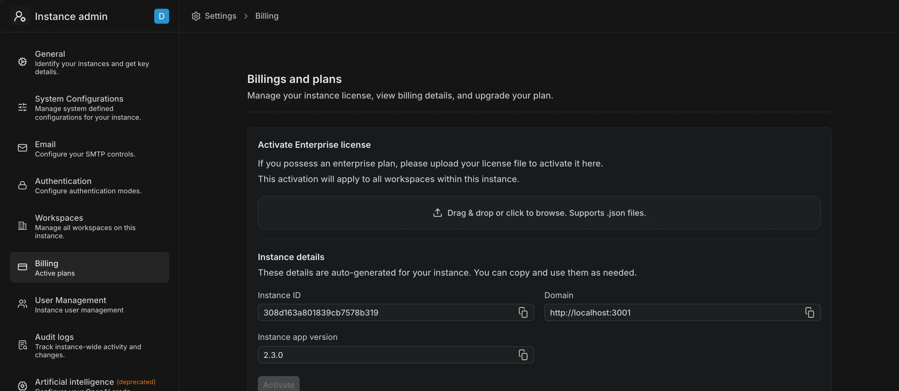Screen dimensions: 899x391
Task: Click the Instance ID label
Action: [x=279, y=295]
